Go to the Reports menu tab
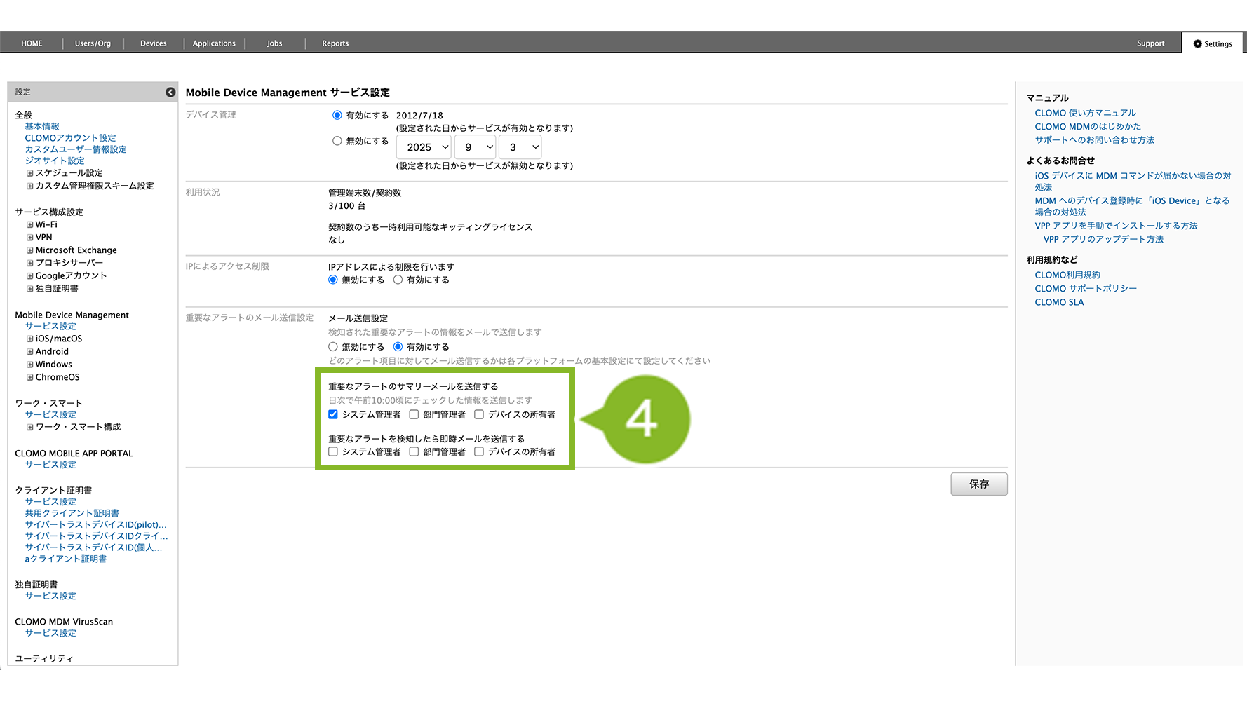1247x701 pixels. [x=335, y=43]
